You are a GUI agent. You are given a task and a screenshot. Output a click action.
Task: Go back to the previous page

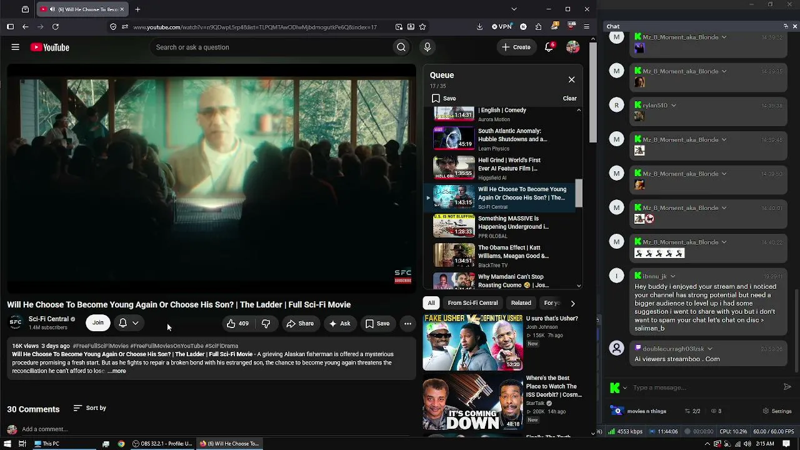click(26, 27)
